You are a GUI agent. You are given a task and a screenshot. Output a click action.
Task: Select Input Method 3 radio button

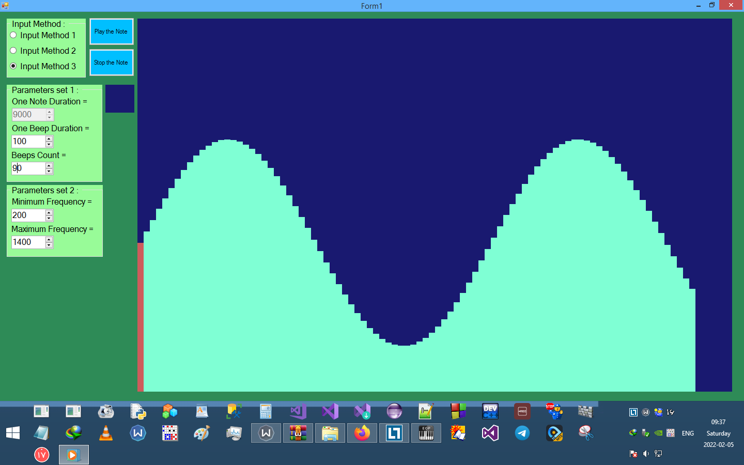tap(13, 66)
